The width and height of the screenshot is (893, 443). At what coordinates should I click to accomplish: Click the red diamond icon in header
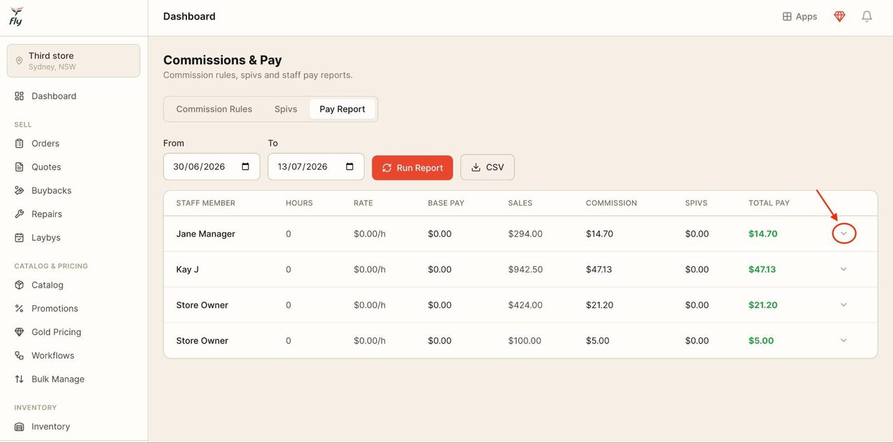point(839,16)
